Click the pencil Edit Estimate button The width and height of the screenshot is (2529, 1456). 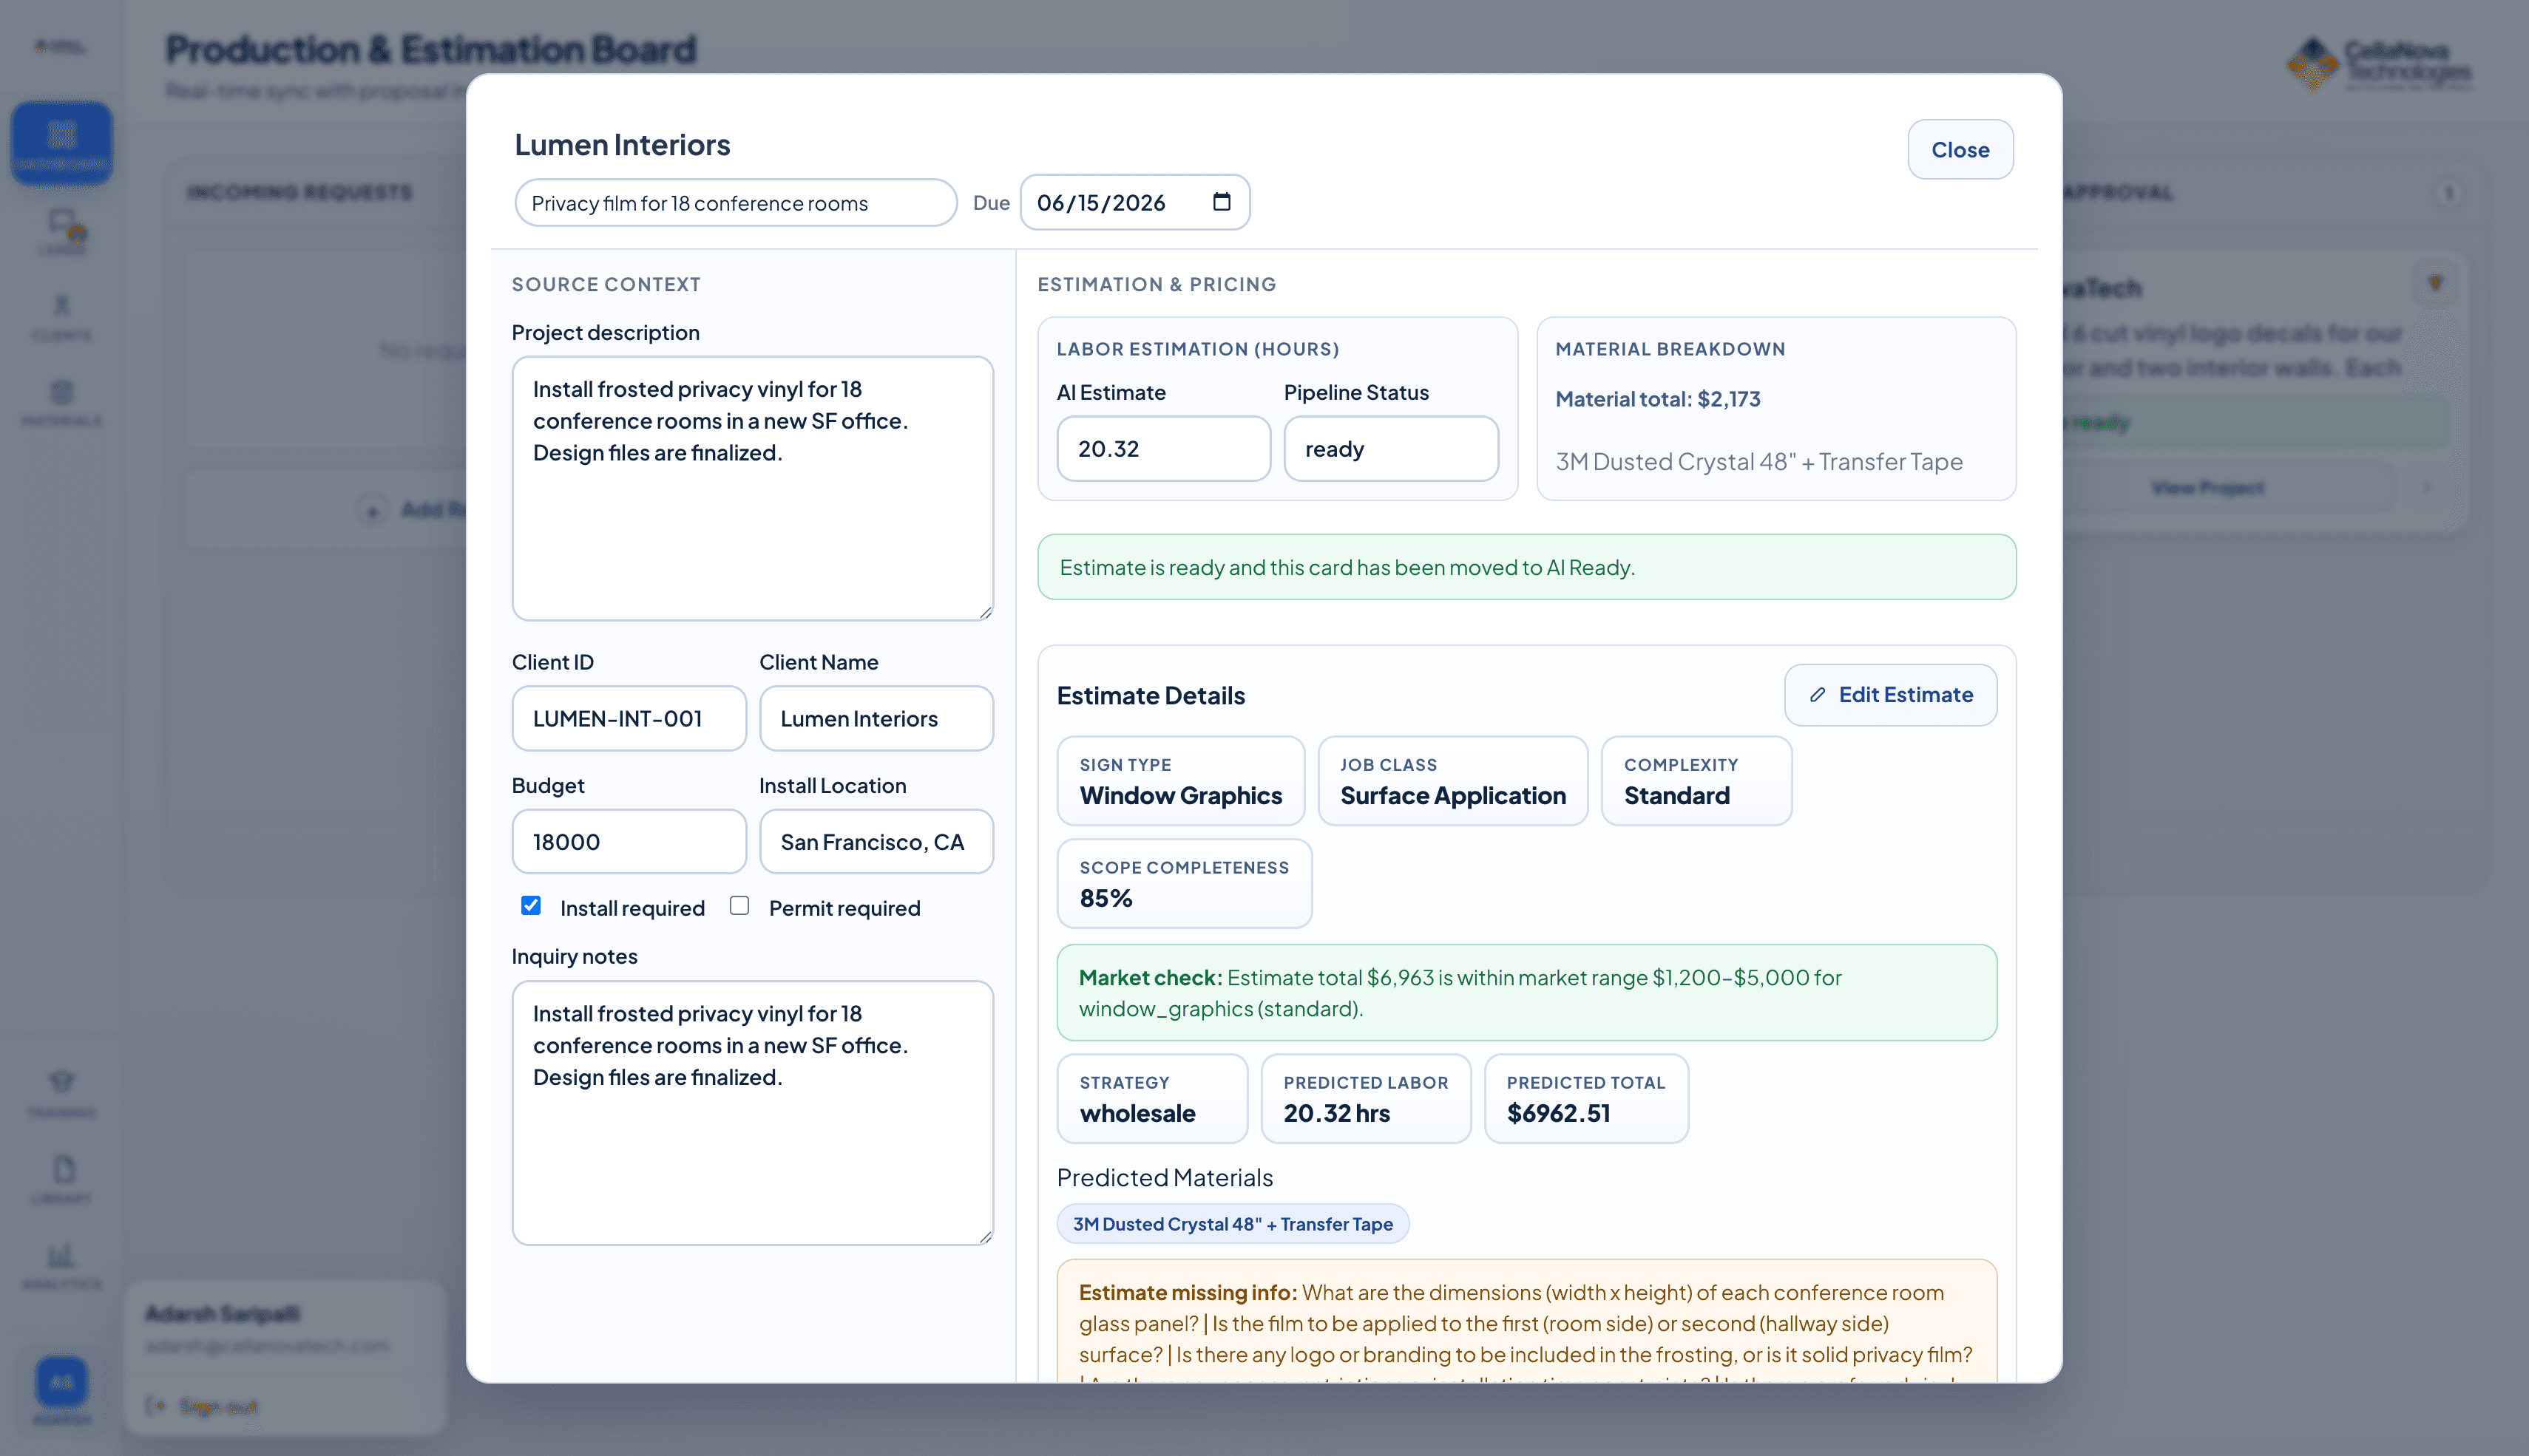1890,695
